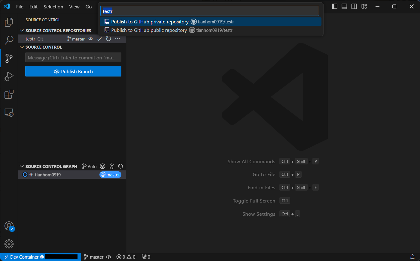Click the Show All Commands text
420x261 pixels.
tap(251, 161)
